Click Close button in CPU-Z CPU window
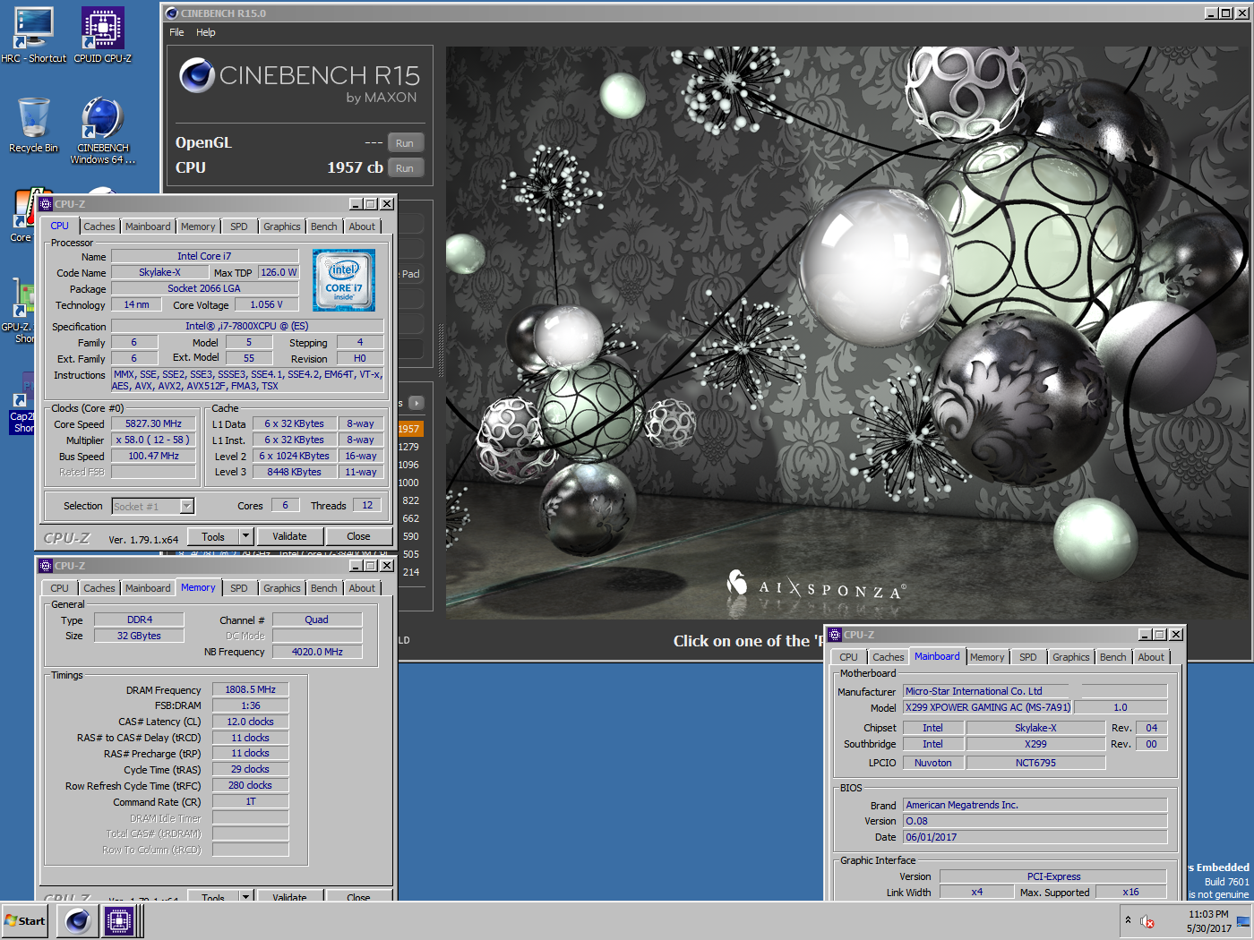This screenshot has height=940, width=1254. point(358,536)
